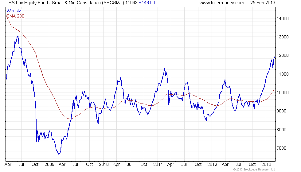Viewport: 301px width, 172px height.
Task: Click the Stockcube Research Ltd copyright text
Action: pyautogui.click(x=254, y=170)
